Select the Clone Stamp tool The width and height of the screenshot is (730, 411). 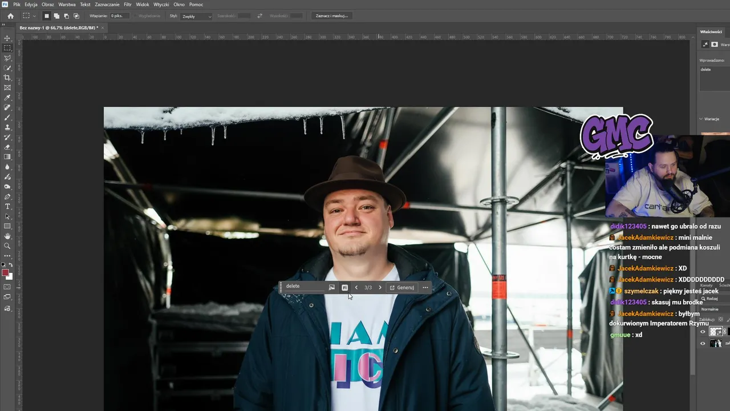tap(7, 127)
